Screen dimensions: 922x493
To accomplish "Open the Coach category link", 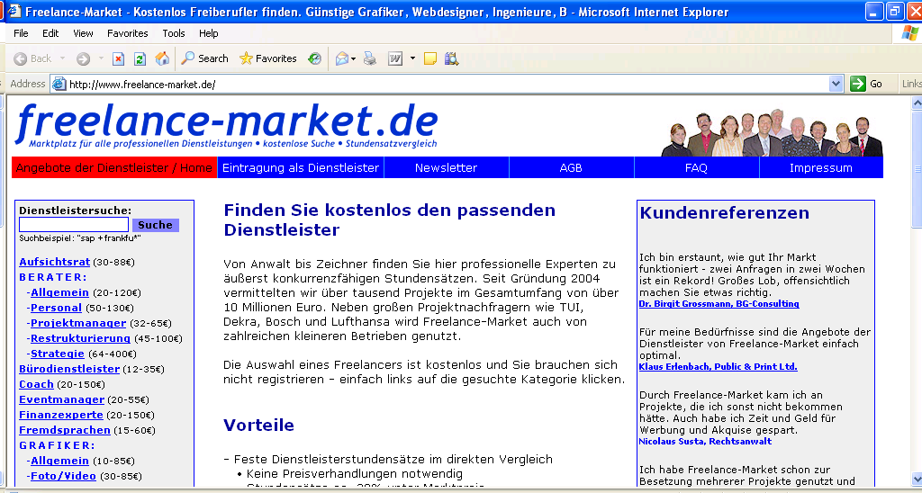I will [x=36, y=384].
